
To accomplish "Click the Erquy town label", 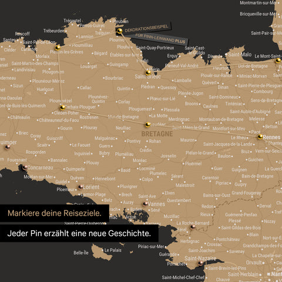I will [172, 56].
